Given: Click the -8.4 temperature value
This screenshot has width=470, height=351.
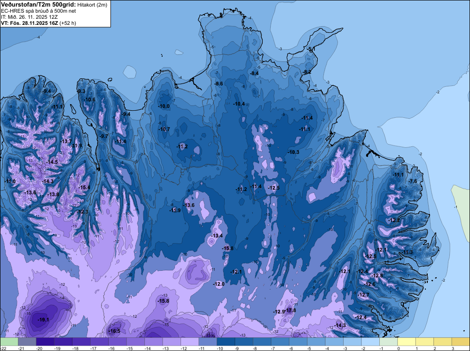Looking at the screenshot, I should (254, 73).
